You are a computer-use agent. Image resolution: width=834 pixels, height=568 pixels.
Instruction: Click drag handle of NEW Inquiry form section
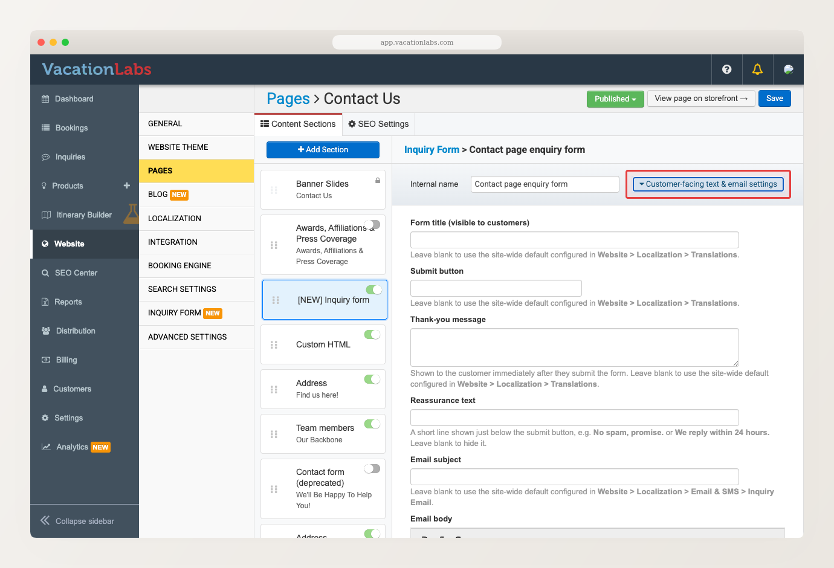[276, 300]
